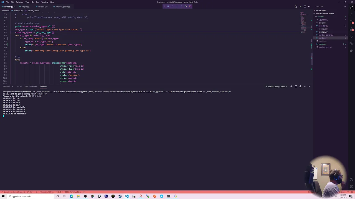Open the Source Control view

[352, 22]
